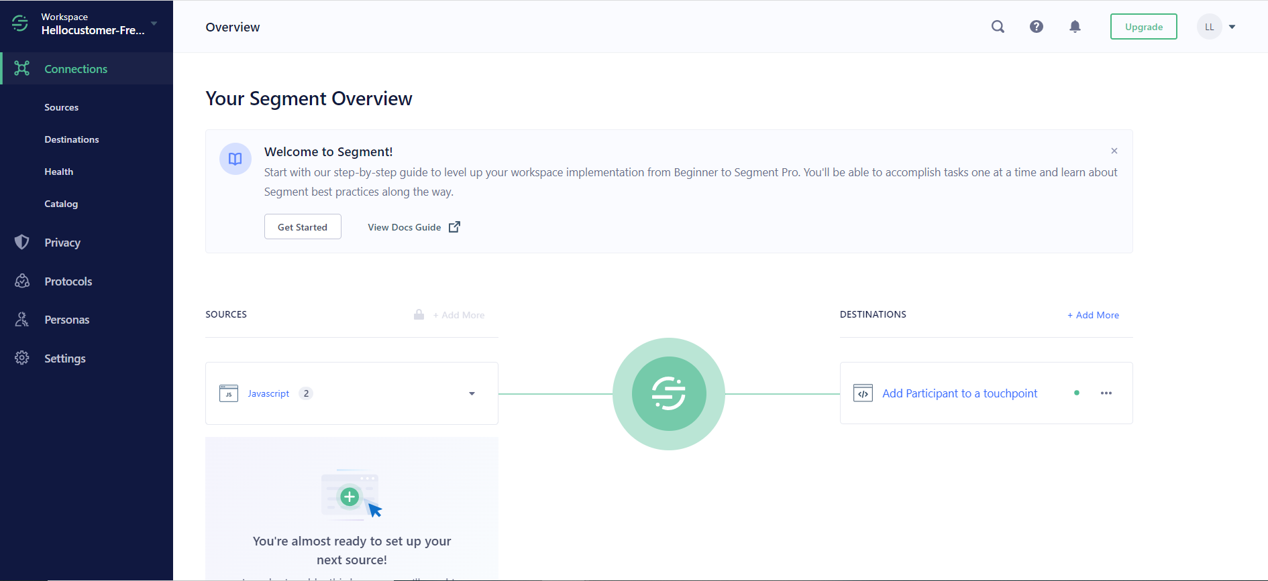Click the destination code icon
The image size is (1268, 581).
pyautogui.click(x=863, y=393)
